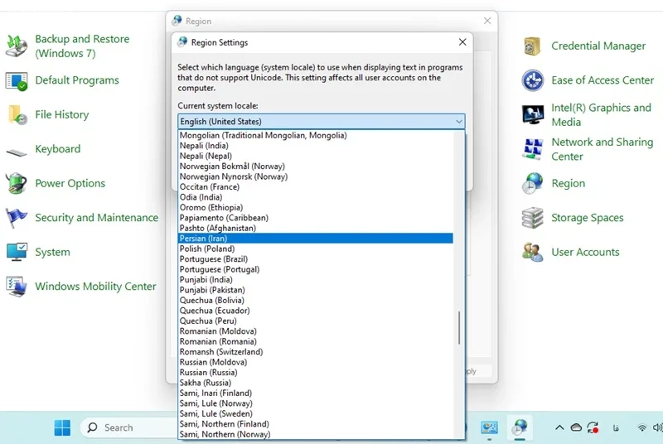Open the Security and Maintenance link
This screenshot has height=444, width=663.
tap(96, 218)
